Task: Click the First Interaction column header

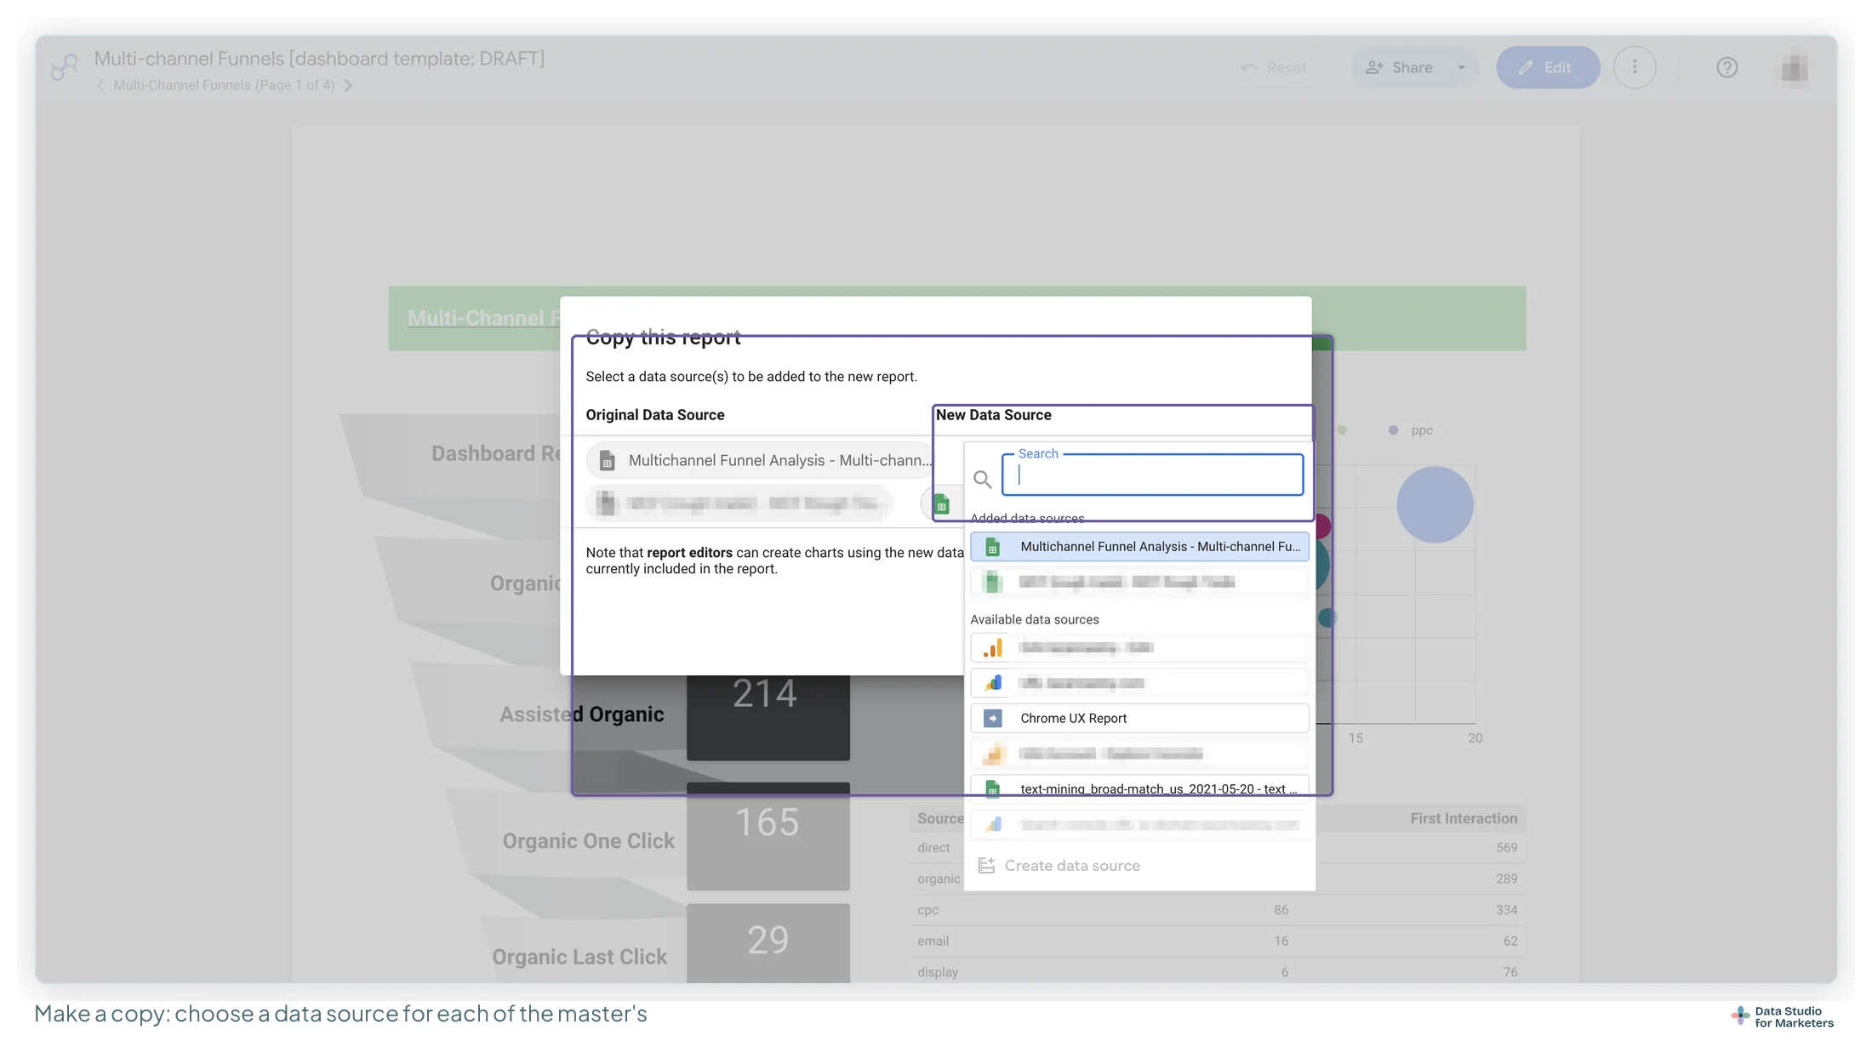Action: 1464,818
